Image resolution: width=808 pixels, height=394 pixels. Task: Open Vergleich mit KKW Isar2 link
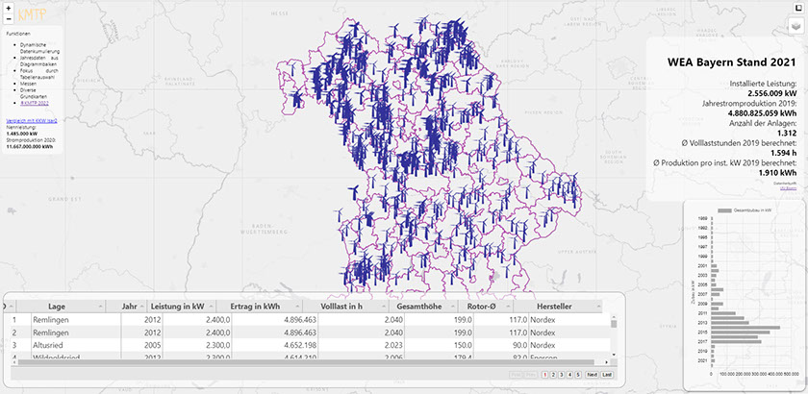pyautogui.click(x=32, y=120)
